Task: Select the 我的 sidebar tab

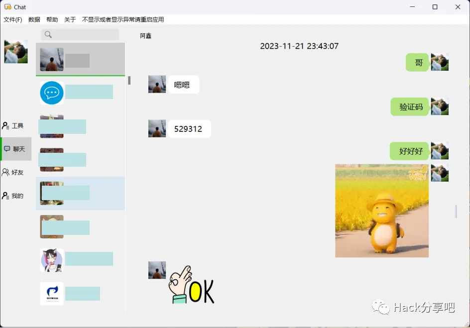Action: [16, 196]
